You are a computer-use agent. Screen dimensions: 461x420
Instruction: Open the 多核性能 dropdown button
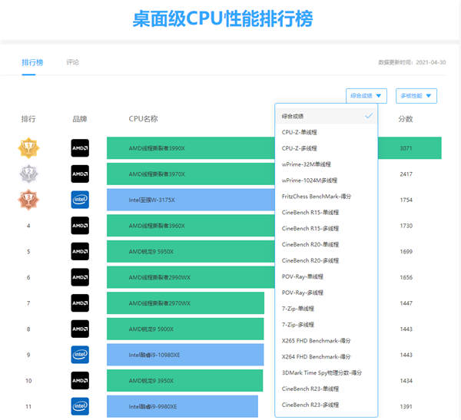point(416,96)
